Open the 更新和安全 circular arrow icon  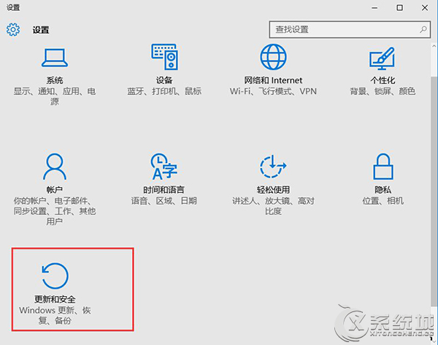coord(55,276)
